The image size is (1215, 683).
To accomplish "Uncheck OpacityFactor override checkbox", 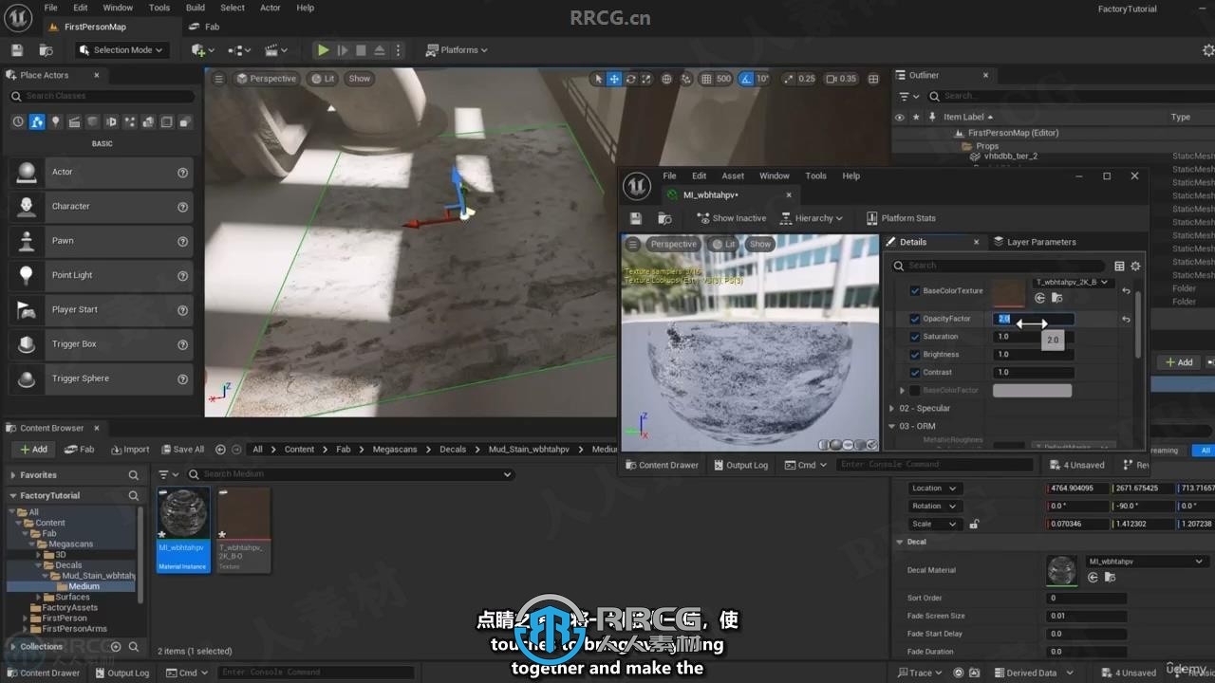I will pyautogui.click(x=915, y=319).
